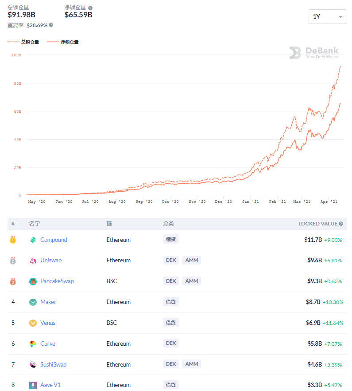Image resolution: width=352 pixels, height=391 pixels.
Task: Toggle the 总锁仓量 dashed legend series
Action: [x=23, y=42]
